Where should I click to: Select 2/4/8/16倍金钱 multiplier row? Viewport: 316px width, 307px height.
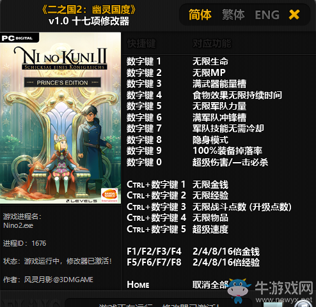pyautogui.click(x=193, y=251)
